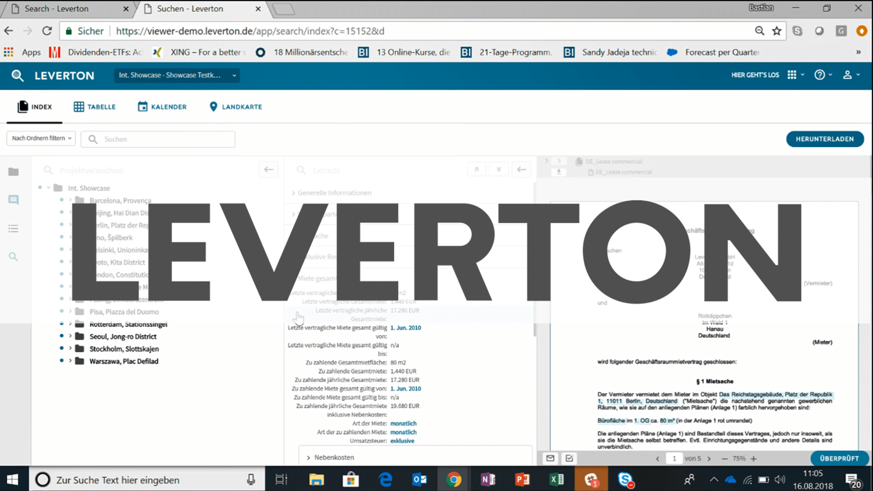Switch to the INDEX tab
The image size is (873, 491).
[x=35, y=107]
